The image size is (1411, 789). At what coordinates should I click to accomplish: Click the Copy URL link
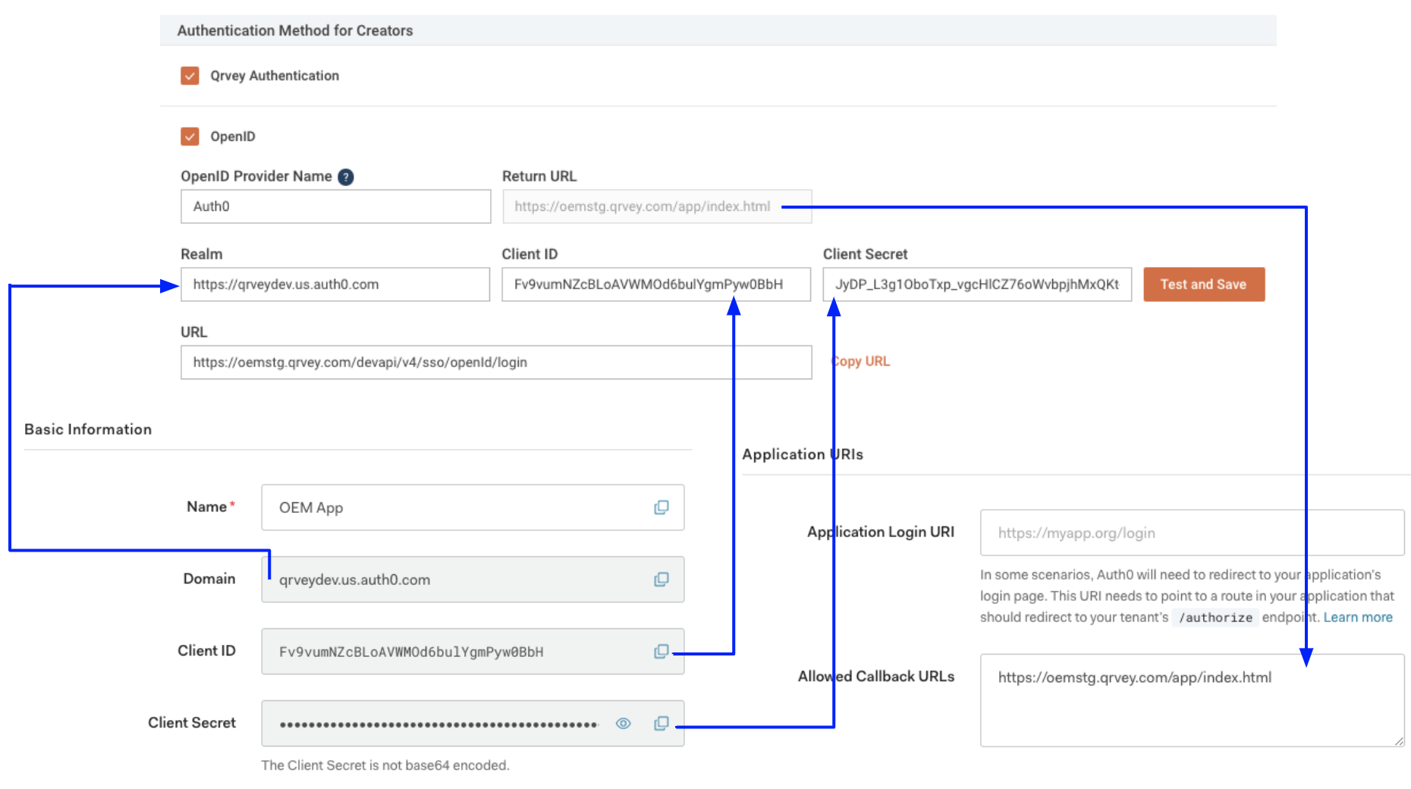pyautogui.click(x=860, y=362)
